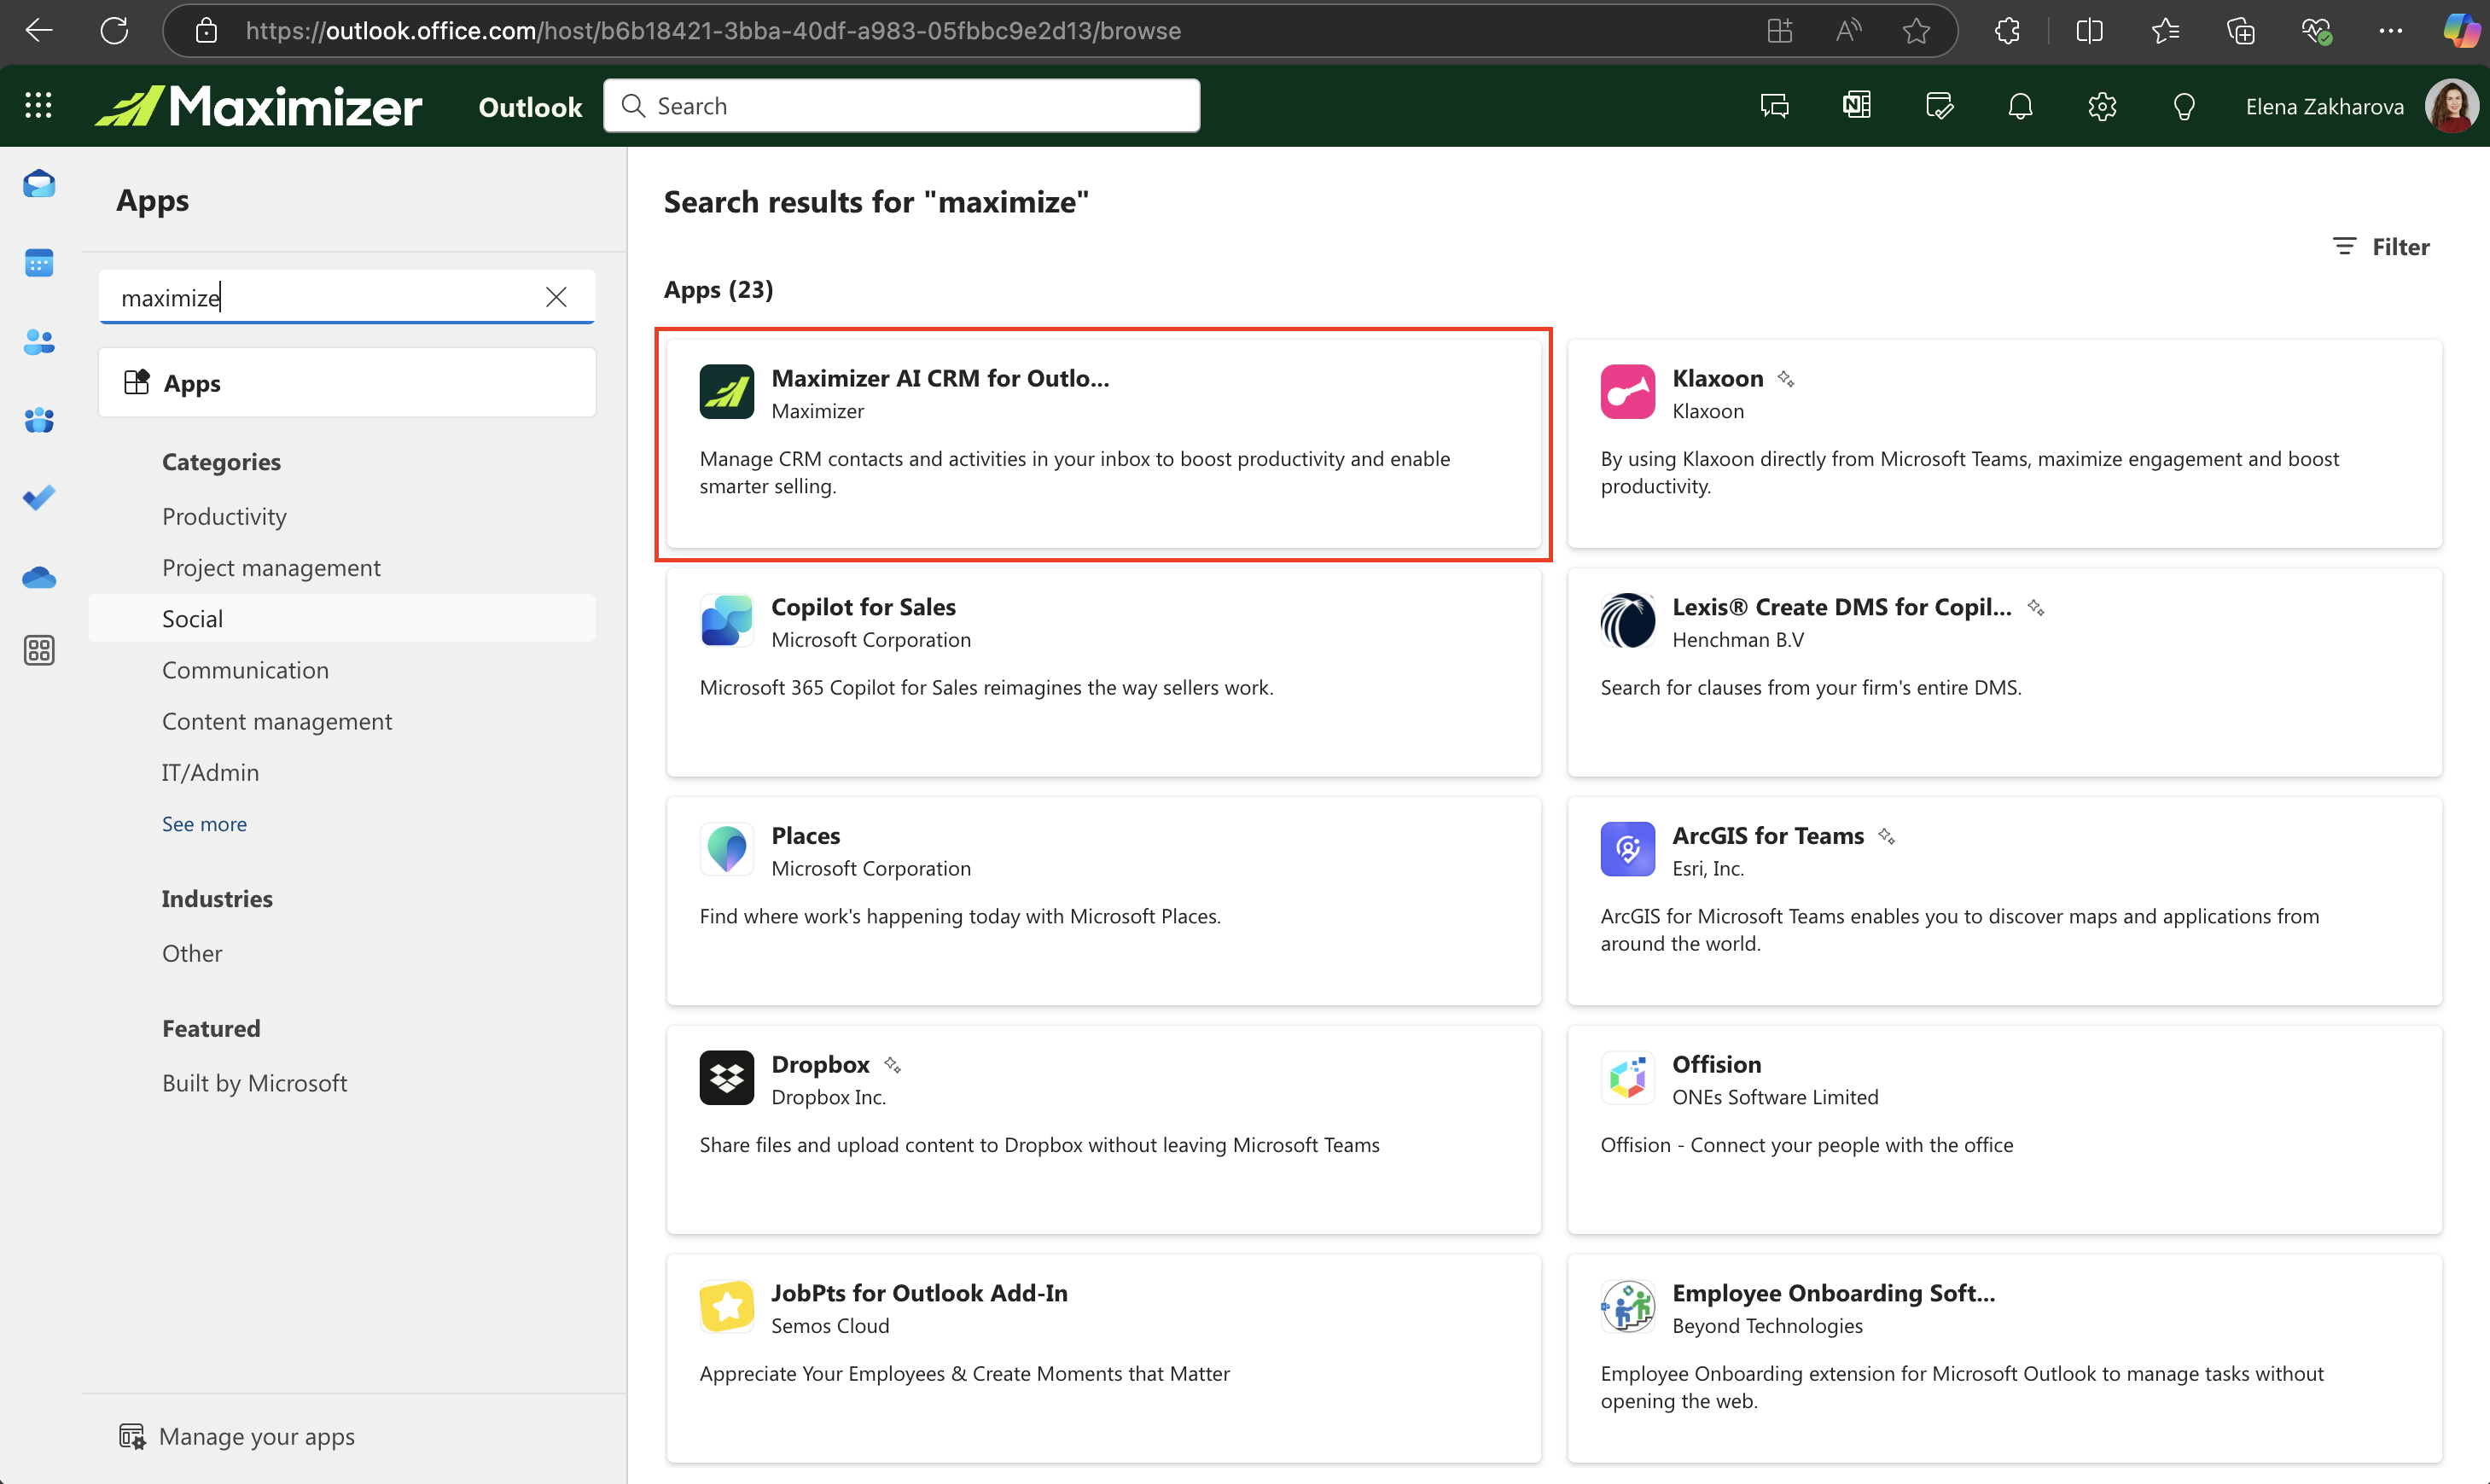Viewport: 2490px width, 1484px height.
Task: Click 'Search results for "maximize"' heading
Action: (x=876, y=202)
